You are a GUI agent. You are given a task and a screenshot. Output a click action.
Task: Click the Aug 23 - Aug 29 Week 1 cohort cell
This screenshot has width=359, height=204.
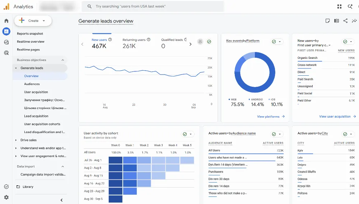pyautogui.click(x=130, y=191)
